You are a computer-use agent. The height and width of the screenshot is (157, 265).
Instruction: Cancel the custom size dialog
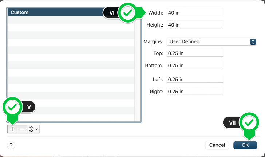[x=217, y=145]
